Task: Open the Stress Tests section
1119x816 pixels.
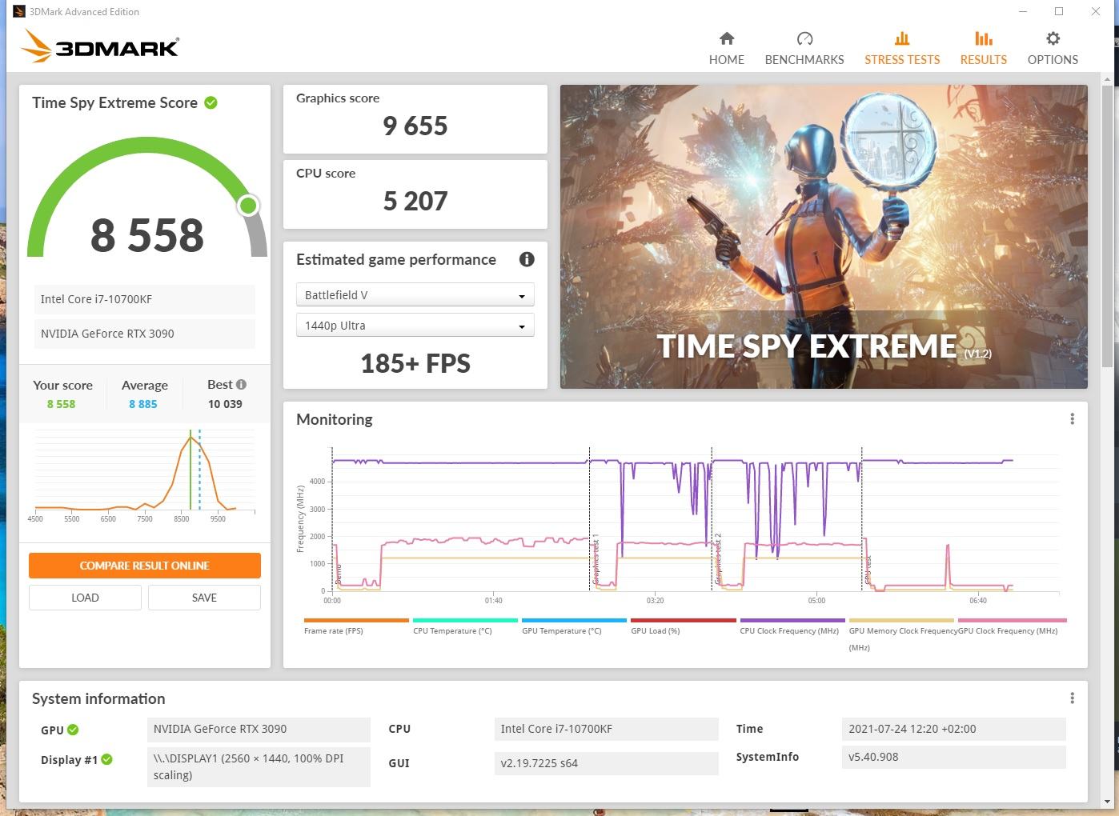Action: pos(901,48)
